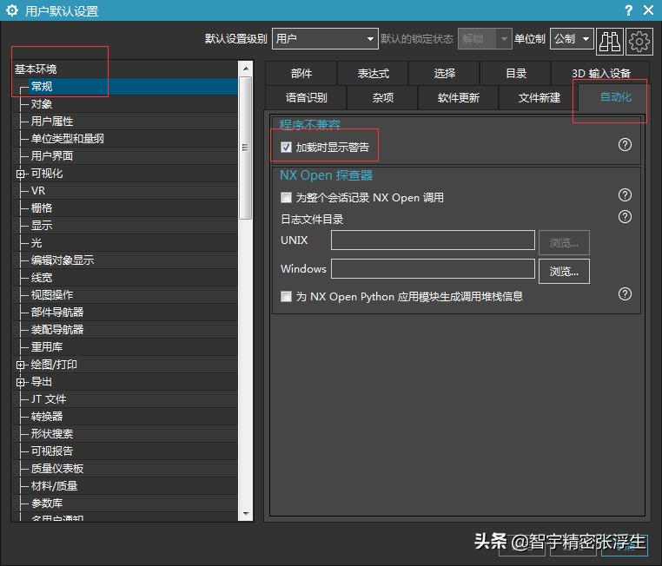Select 栅格 in the tree
The width and height of the screenshot is (662, 566).
click(42, 208)
